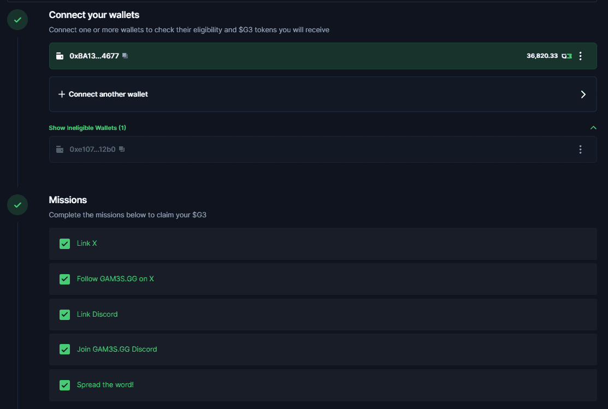Screen dimensions: 608x409
Task: Click the wallet icon on the ineligible wallet row
Action: (x=60, y=149)
